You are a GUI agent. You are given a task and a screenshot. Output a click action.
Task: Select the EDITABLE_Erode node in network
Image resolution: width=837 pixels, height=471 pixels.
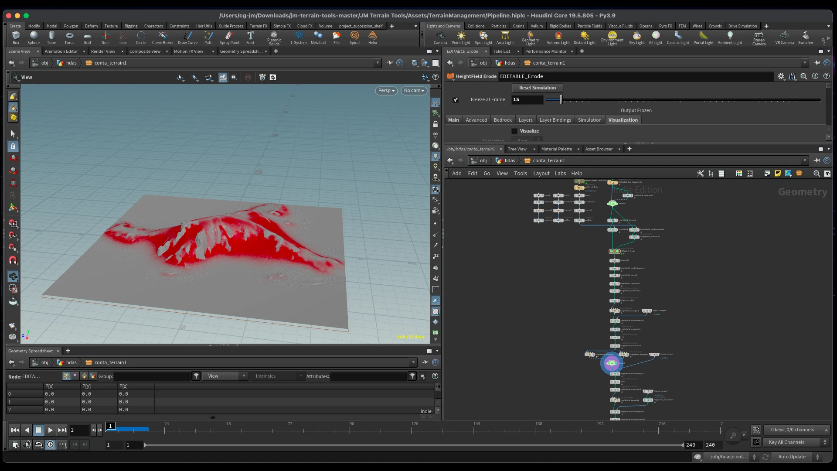614,251
